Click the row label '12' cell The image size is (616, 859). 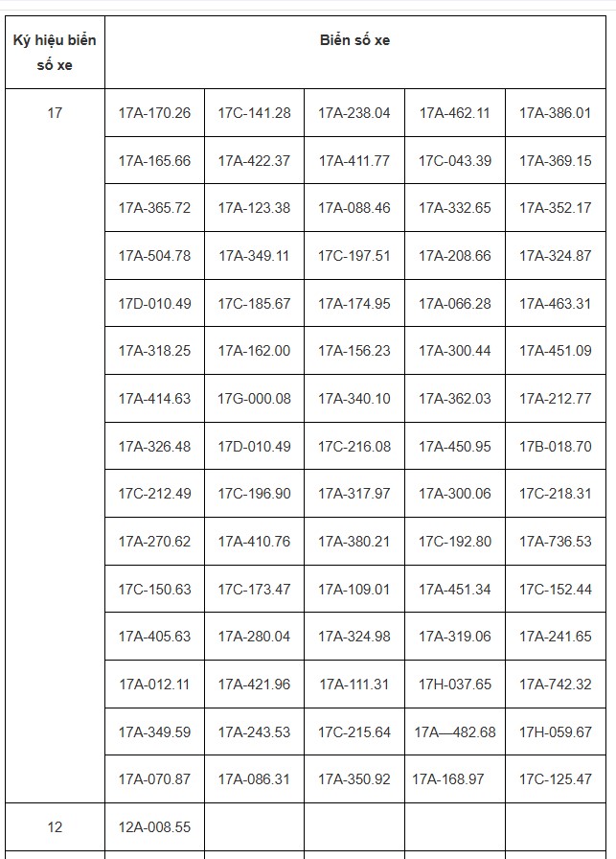click(55, 826)
